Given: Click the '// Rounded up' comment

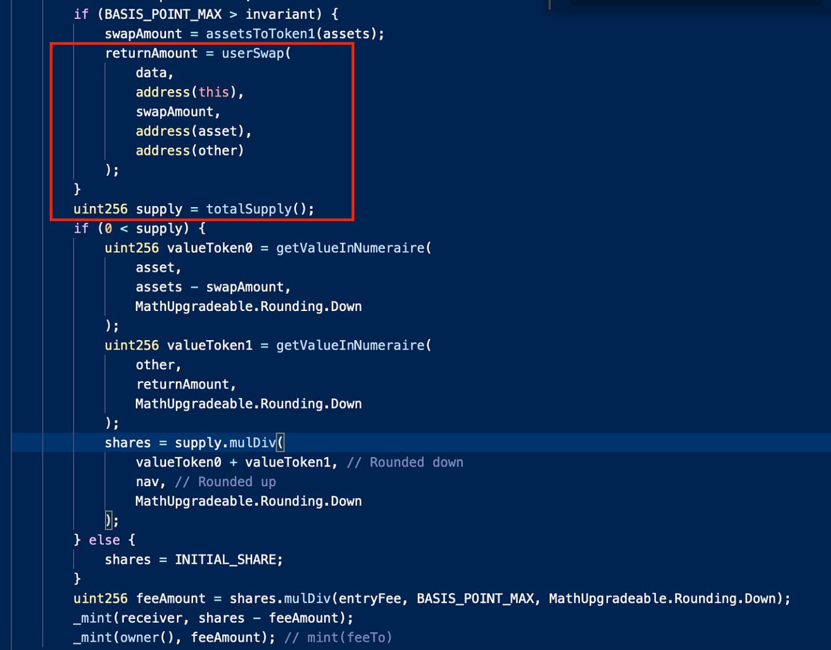Looking at the screenshot, I should point(225,482).
